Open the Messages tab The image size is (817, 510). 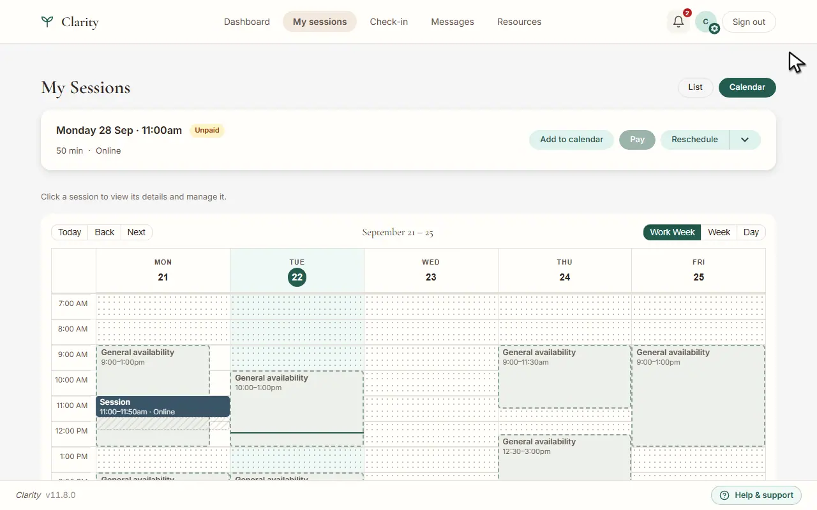click(453, 22)
